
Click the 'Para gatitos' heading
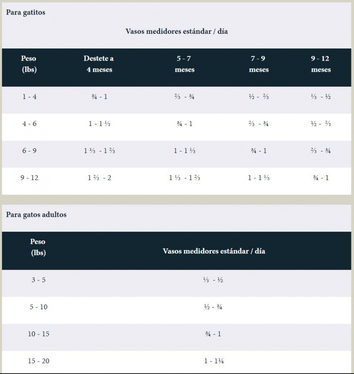[x=25, y=13]
